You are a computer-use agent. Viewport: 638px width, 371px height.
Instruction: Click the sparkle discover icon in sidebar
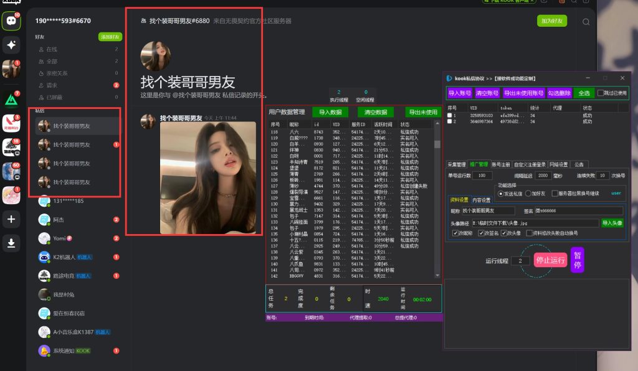tap(11, 45)
